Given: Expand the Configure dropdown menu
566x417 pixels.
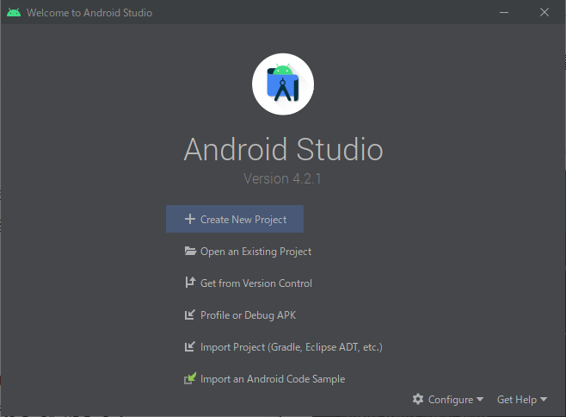Looking at the screenshot, I should click(448, 399).
